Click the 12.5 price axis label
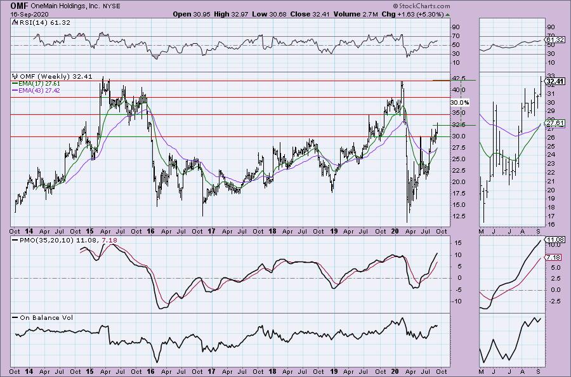 point(457,216)
